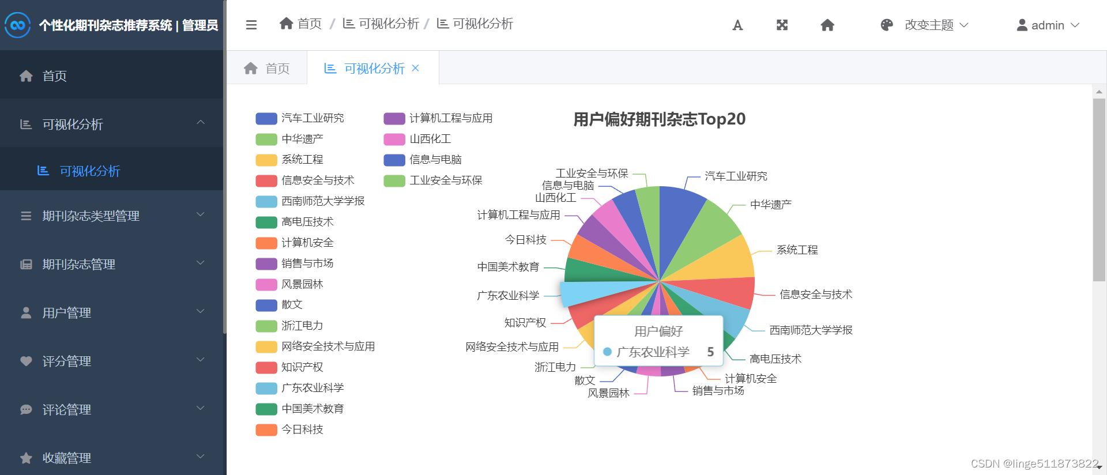Click the 评分管理 heart icon

point(26,361)
